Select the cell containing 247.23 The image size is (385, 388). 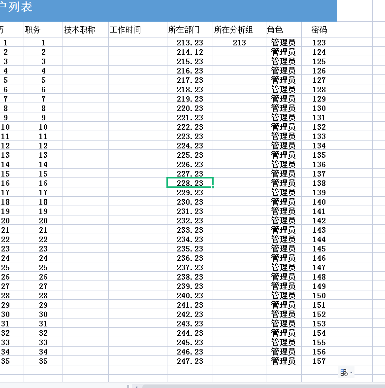coord(190,361)
